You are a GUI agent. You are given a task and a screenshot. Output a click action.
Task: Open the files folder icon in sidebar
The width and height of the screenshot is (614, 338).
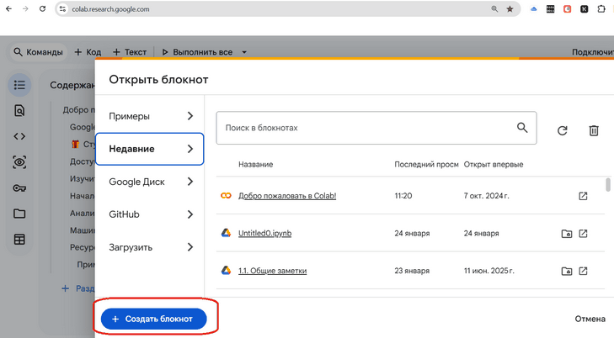tap(19, 214)
